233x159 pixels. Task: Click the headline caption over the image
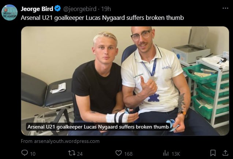[98, 127]
